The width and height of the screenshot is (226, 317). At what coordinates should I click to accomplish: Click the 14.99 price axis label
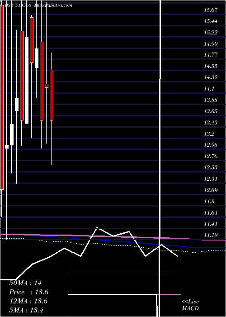[x=211, y=43]
